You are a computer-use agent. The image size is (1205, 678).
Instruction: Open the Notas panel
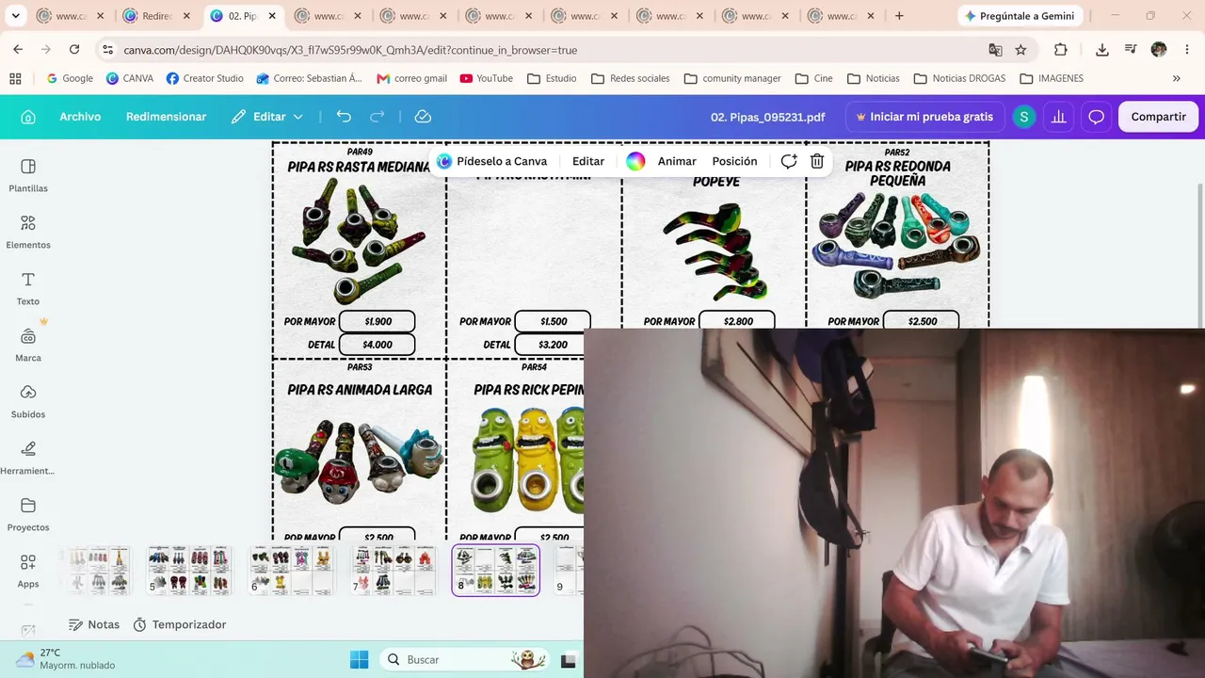tap(94, 624)
